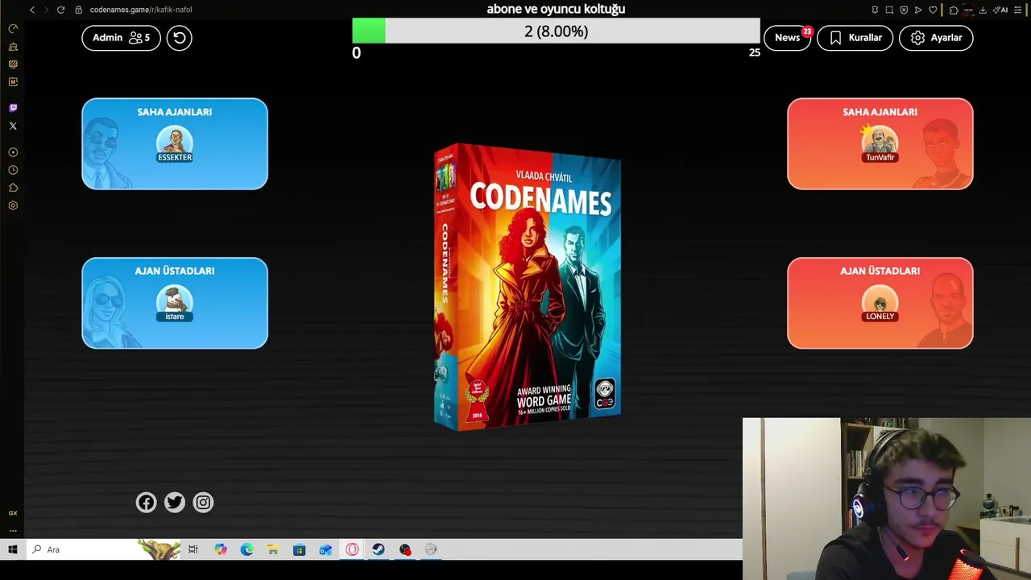
Task: Open the sidebar three-dots more menu
Action: coord(13,530)
